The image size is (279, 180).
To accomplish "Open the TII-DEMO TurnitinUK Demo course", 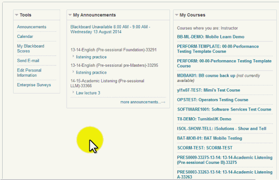I will [204, 119].
